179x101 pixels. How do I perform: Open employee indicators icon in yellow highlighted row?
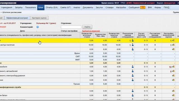pyautogui.click(x=133, y=40)
